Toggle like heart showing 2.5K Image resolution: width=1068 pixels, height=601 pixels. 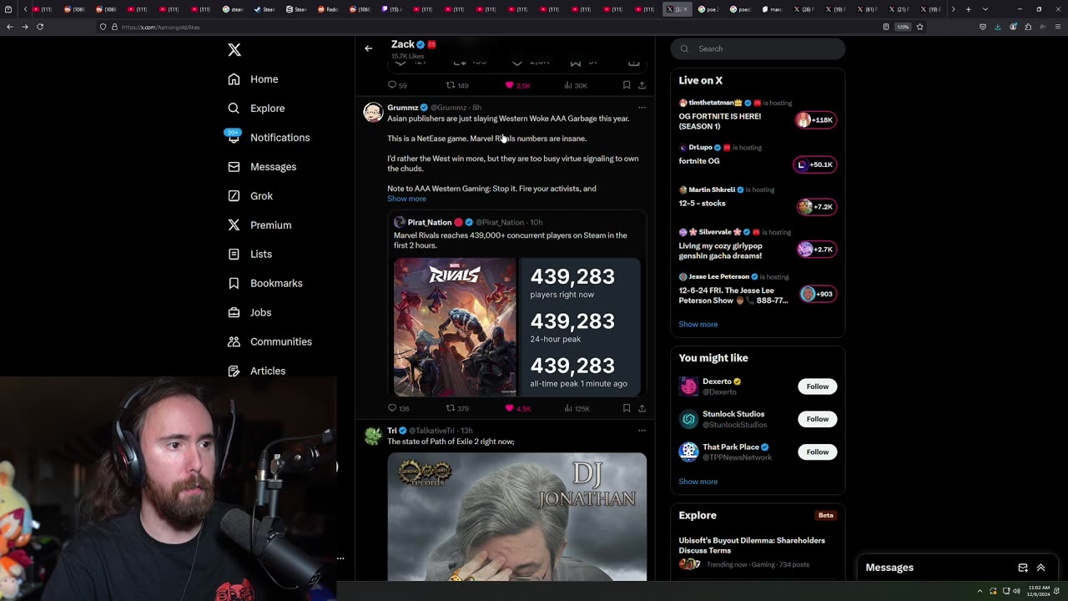pyautogui.click(x=510, y=85)
